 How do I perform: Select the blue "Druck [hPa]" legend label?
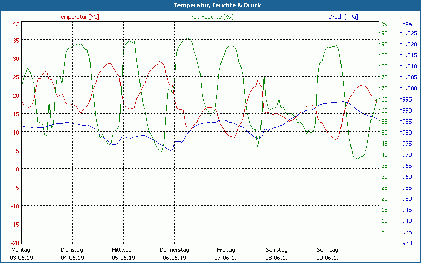[x=343, y=17]
